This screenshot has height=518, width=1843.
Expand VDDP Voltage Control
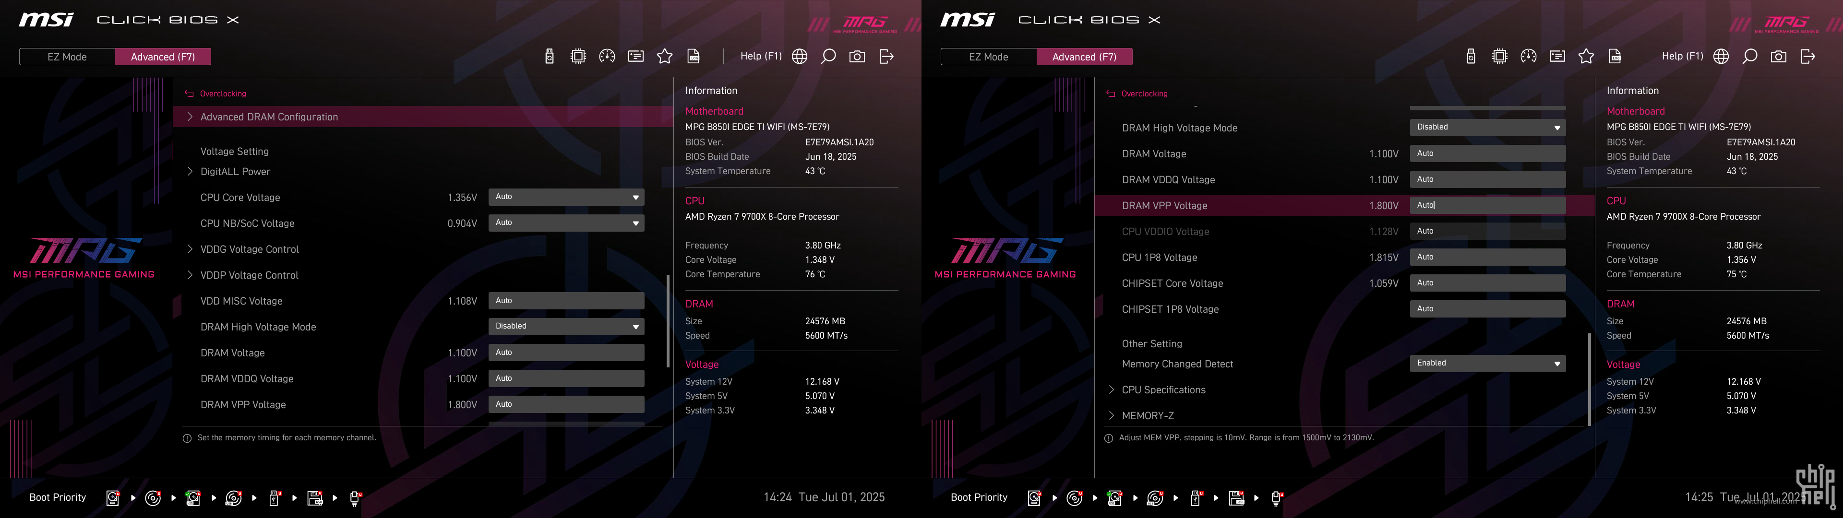click(249, 275)
